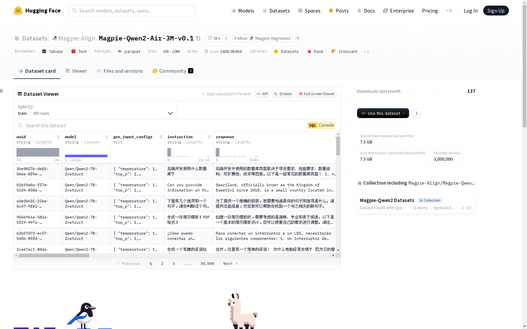The width and height of the screenshot is (527, 329).
Task: Copy dataset name with clipboard icon
Action: pyautogui.click(x=198, y=38)
